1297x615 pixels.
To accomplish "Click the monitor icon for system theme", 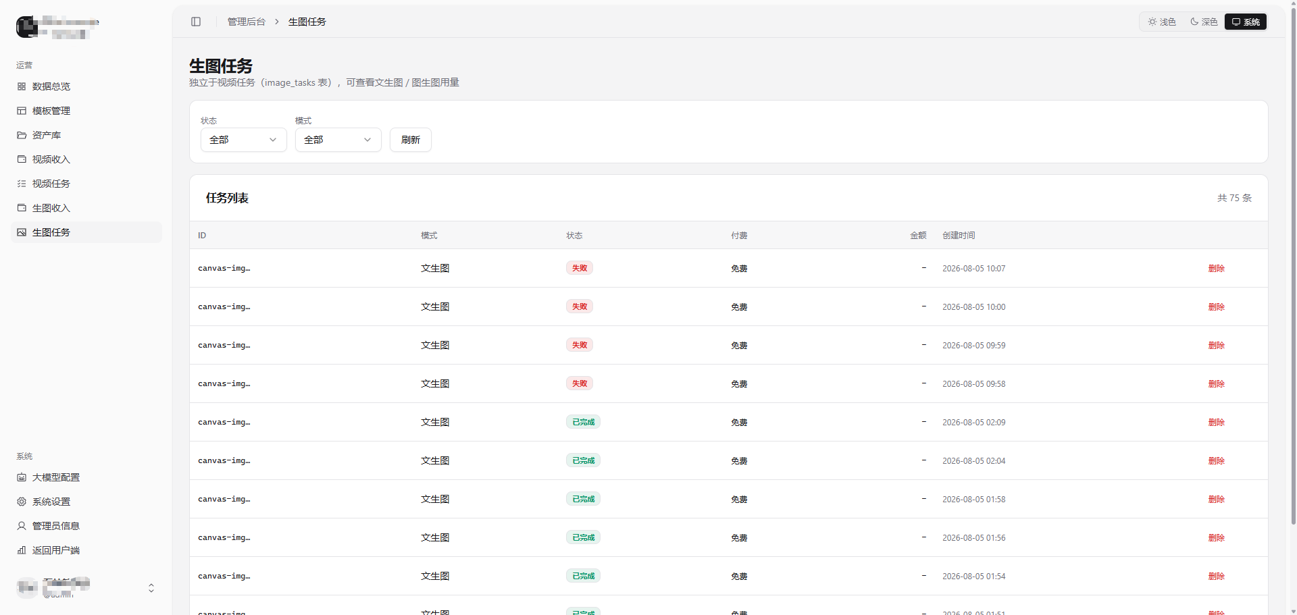I will click(1236, 22).
